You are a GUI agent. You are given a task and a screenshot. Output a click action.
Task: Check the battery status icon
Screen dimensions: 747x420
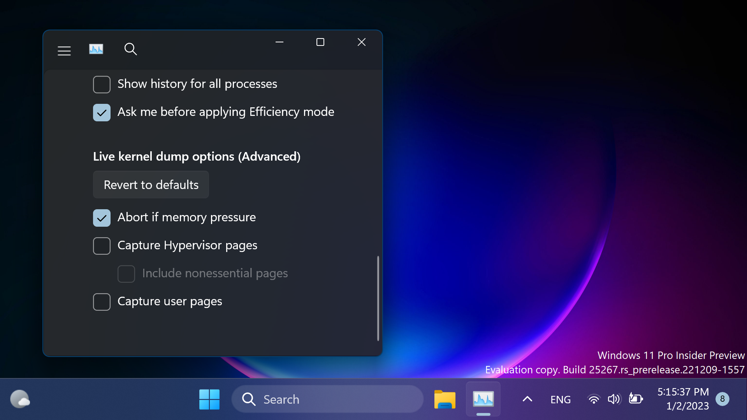[x=636, y=399]
